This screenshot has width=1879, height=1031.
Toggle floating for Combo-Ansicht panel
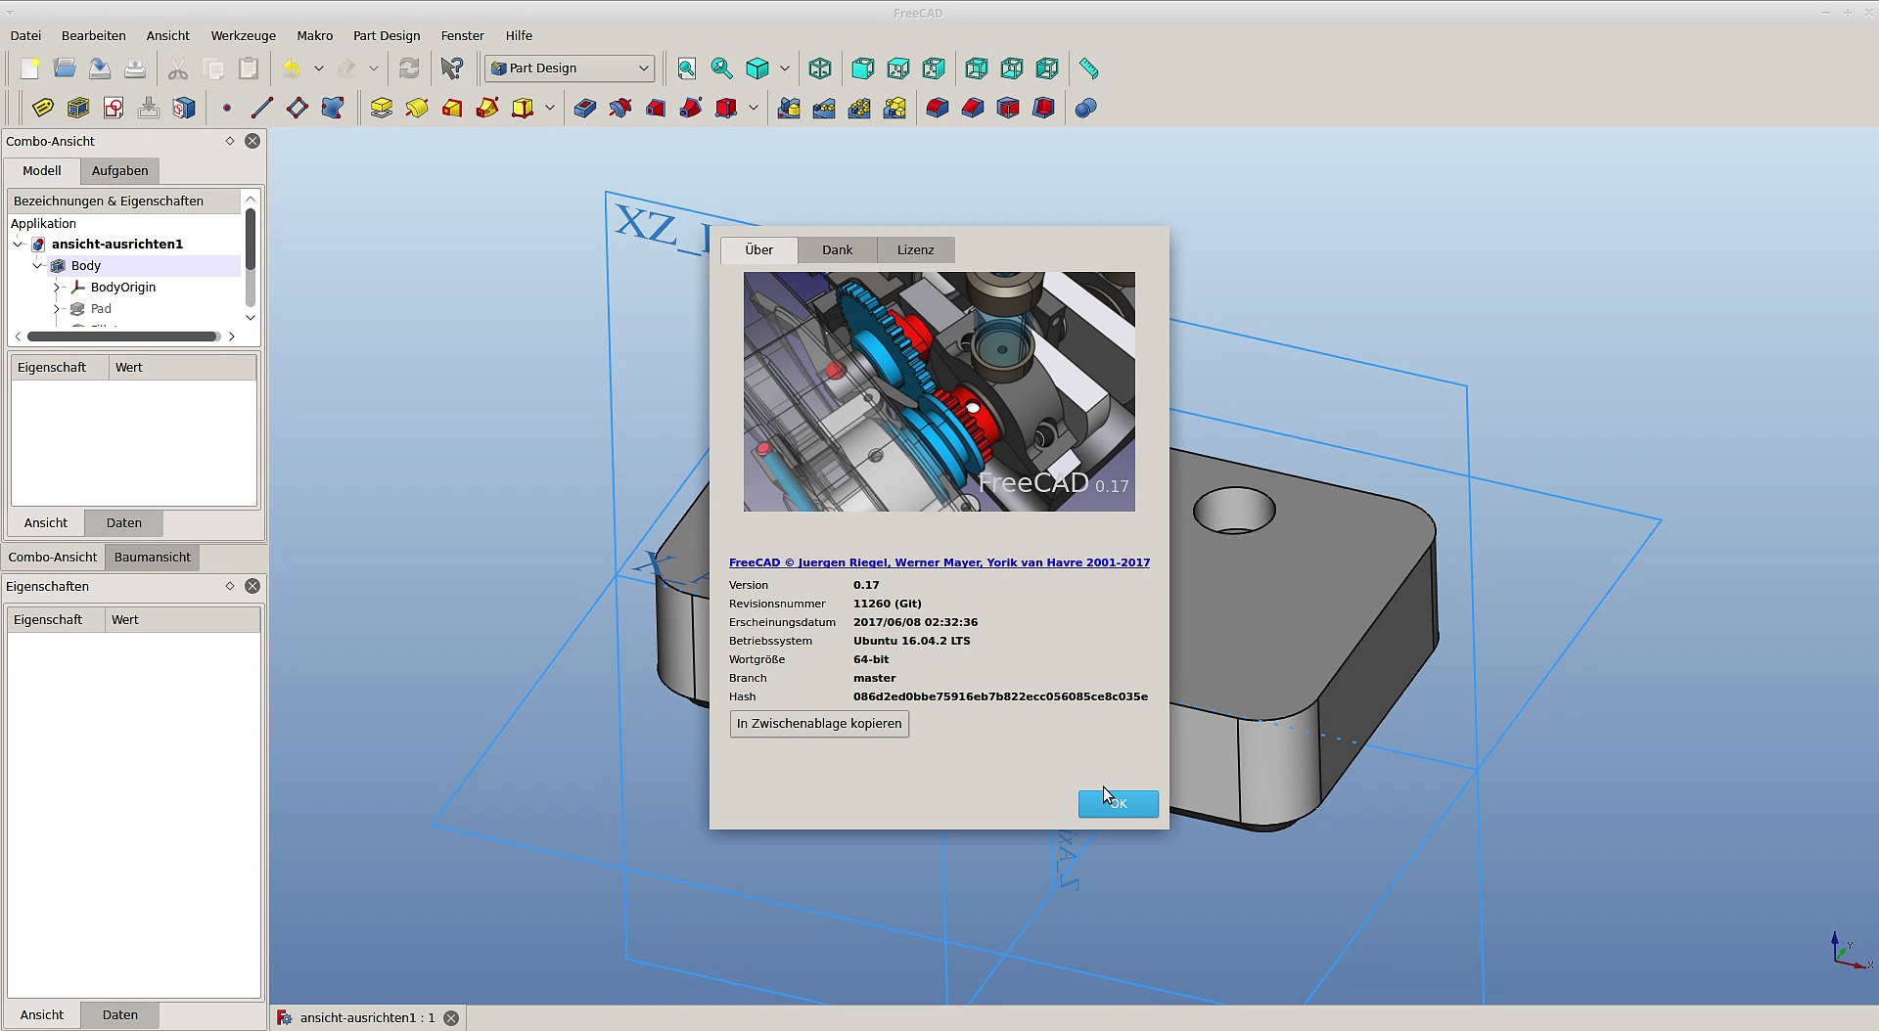[x=230, y=141]
